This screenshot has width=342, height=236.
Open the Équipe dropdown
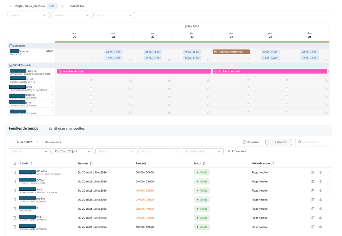28,15
